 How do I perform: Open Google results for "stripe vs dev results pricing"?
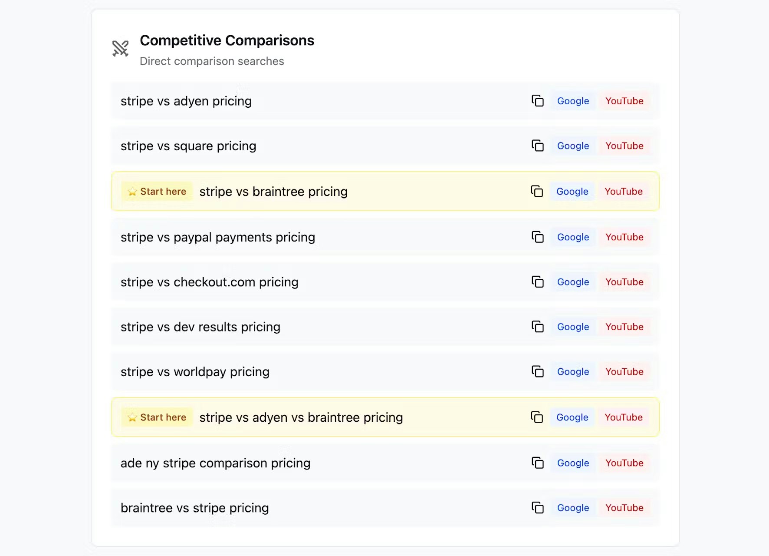coord(573,327)
